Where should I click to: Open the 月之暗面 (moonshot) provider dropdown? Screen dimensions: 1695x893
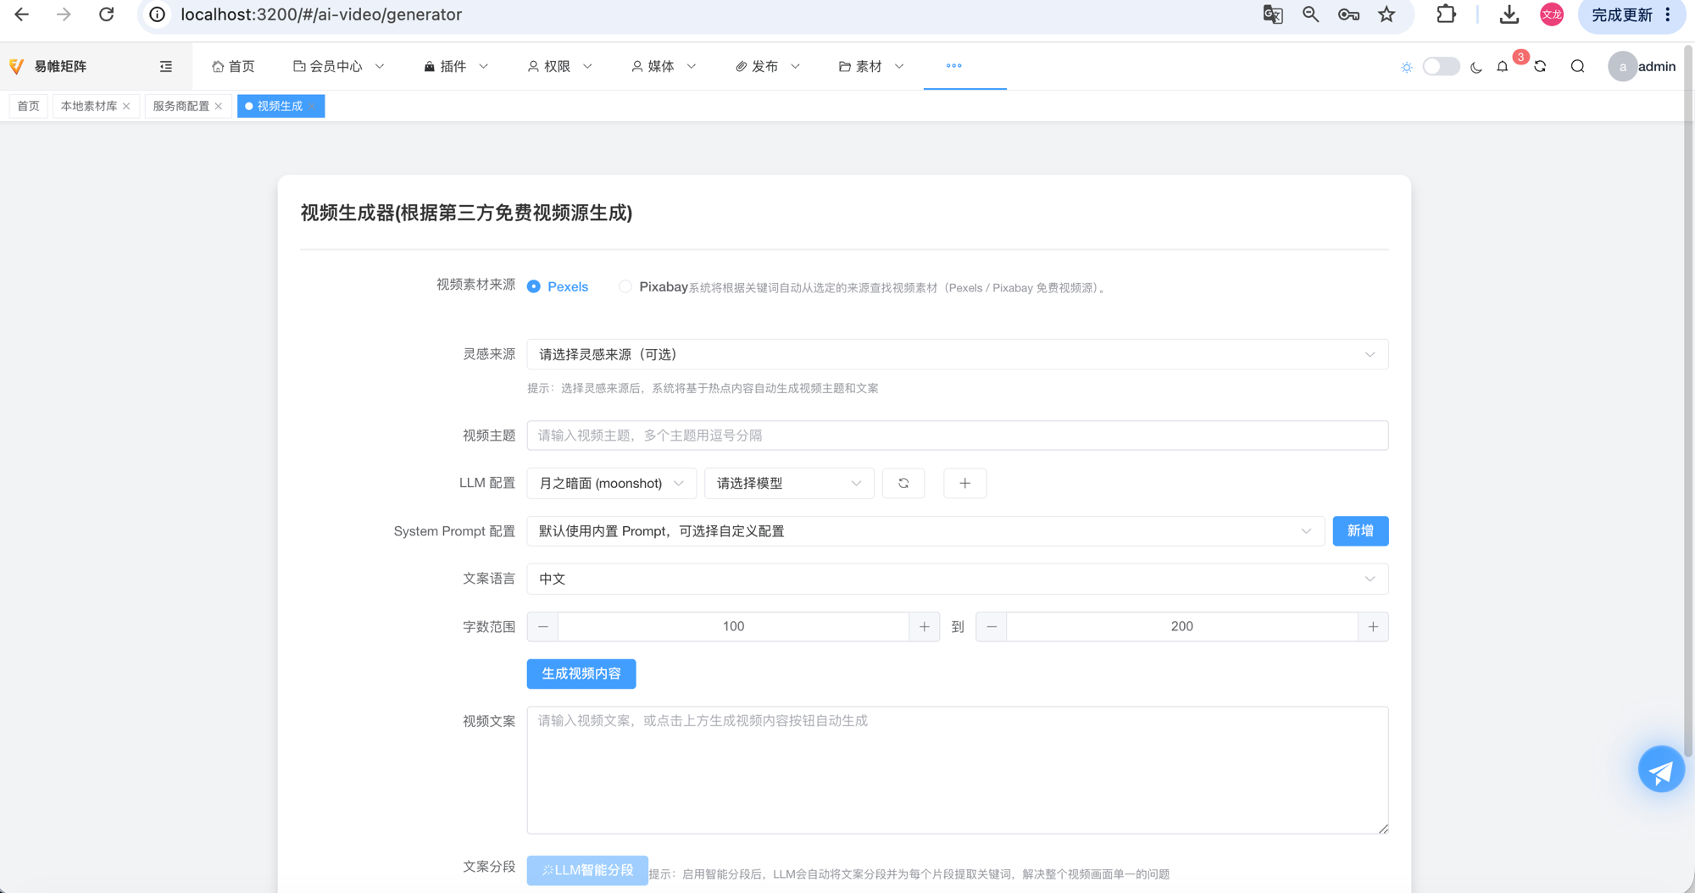[612, 483]
